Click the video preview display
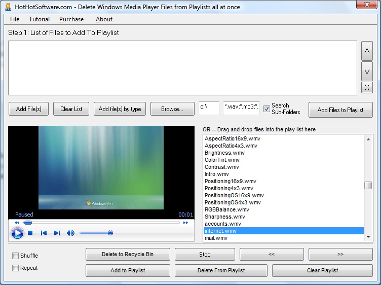This screenshot has width=381, height=285. 101,167
